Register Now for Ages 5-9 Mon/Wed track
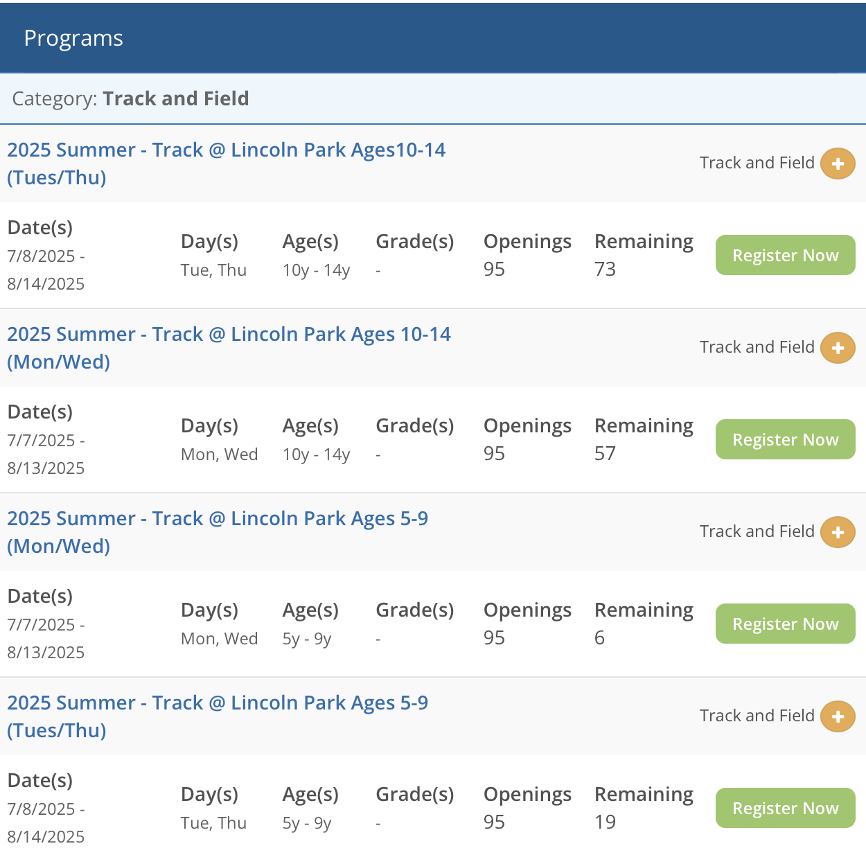 [x=785, y=624]
